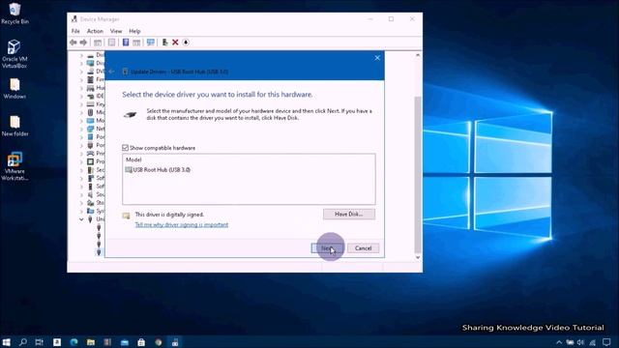This screenshot has height=348, width=619.
Task: Click the round down-arrow toolbar icon
Action: coord(186,43)
